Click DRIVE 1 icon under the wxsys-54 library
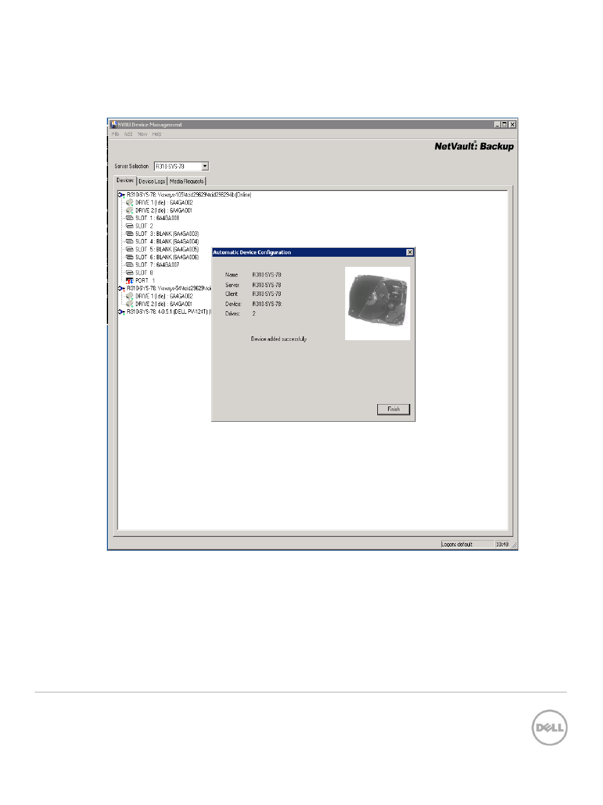 coord(130,296)
